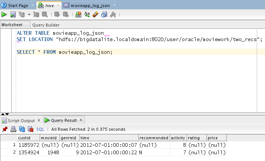Select activity cell with value 7
The image size is (265, 161).
(178, 152)
